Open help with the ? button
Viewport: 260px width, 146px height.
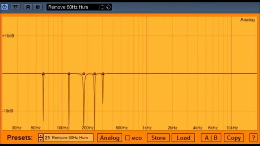(x=253, y=138)
